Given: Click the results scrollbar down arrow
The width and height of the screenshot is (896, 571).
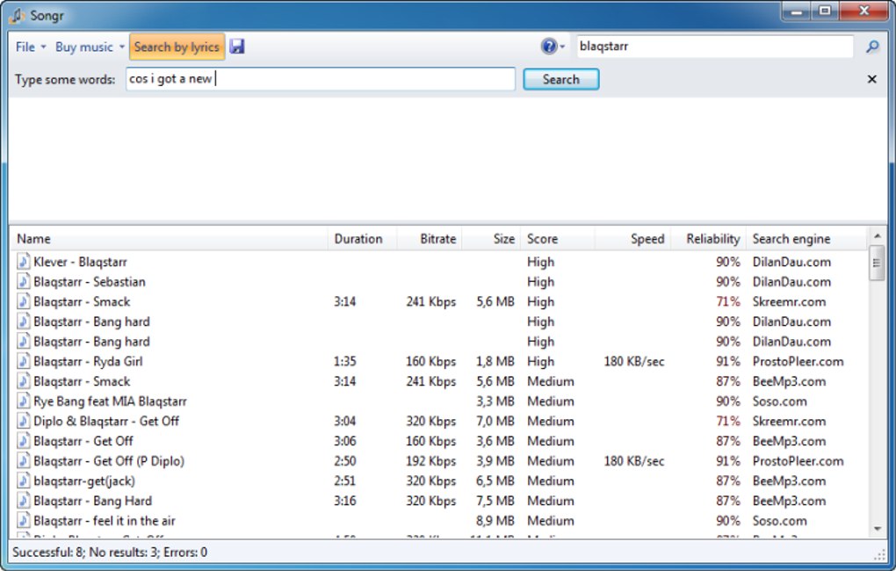Looking at the screenshot, I should [878, 530].
